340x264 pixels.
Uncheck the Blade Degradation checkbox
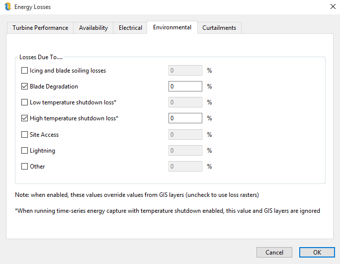point(25,87)
